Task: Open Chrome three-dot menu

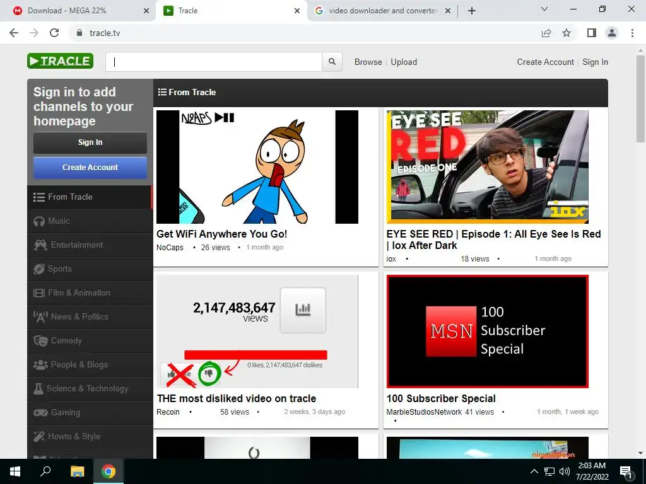Action: [x=632, y=33]
